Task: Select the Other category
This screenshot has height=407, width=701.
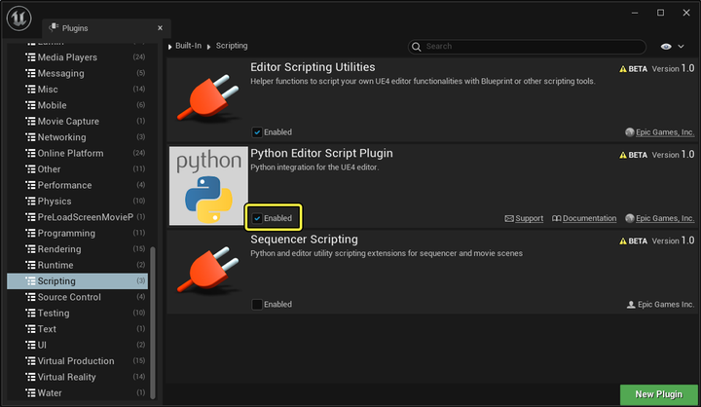Action: tap(77, 169)
